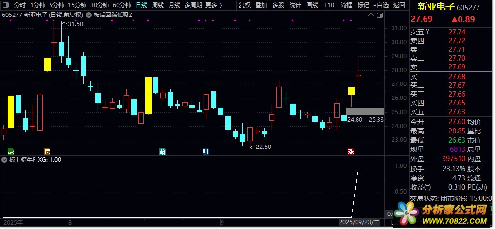Screen dimensions: 495x229
Task: Expand the 板上骑牛F indicator dropdown
Action: coord(4,160)
